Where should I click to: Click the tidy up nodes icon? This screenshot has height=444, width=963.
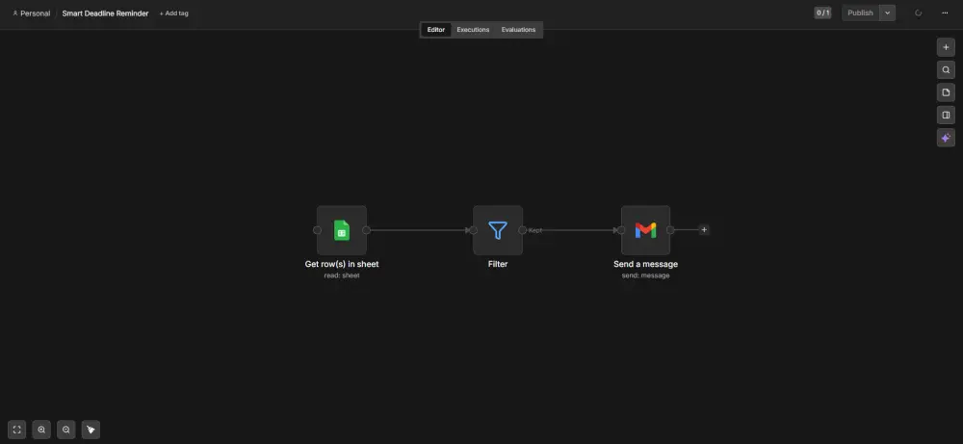[x=91, y=430]
